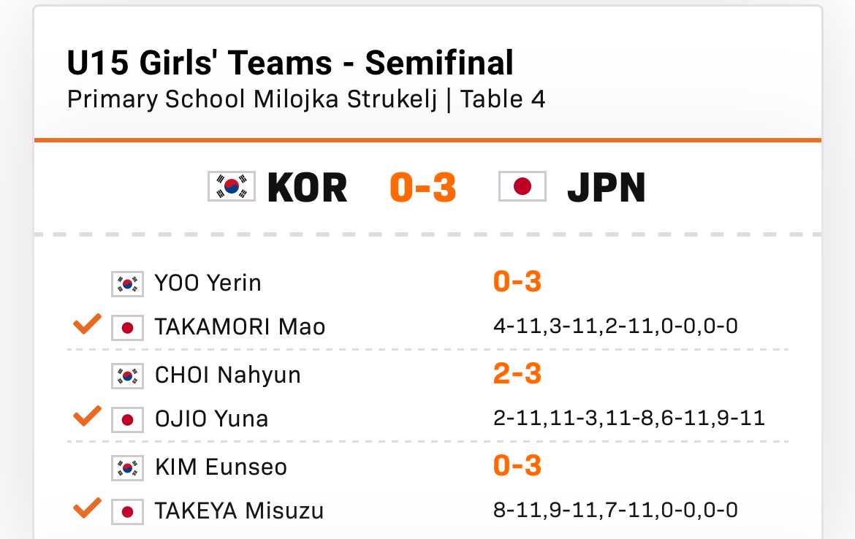Click the 0-3 team score
Viewport: 855px width, 539px height.
click(423, 188)
